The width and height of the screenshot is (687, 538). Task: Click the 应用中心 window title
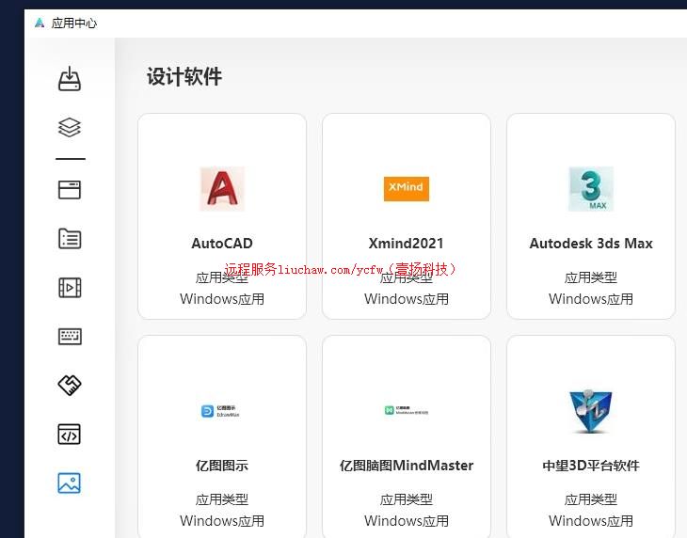pos(74,23)
